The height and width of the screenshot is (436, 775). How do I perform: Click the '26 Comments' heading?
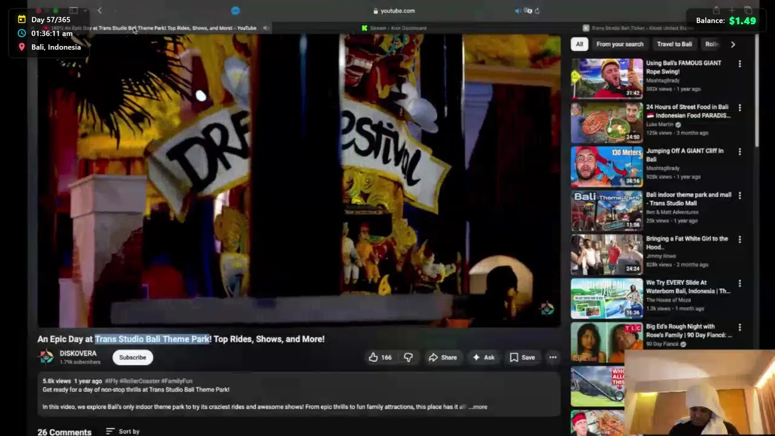pyautogui.click(x=64, y=432)
